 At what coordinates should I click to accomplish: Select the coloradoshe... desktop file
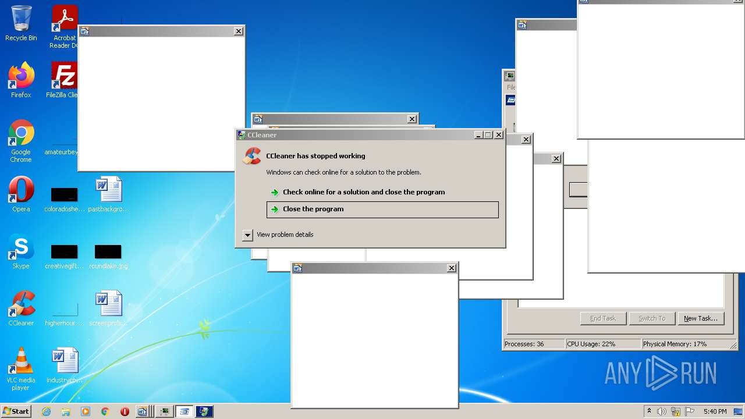pyautogui.click(x=64, y=198)
